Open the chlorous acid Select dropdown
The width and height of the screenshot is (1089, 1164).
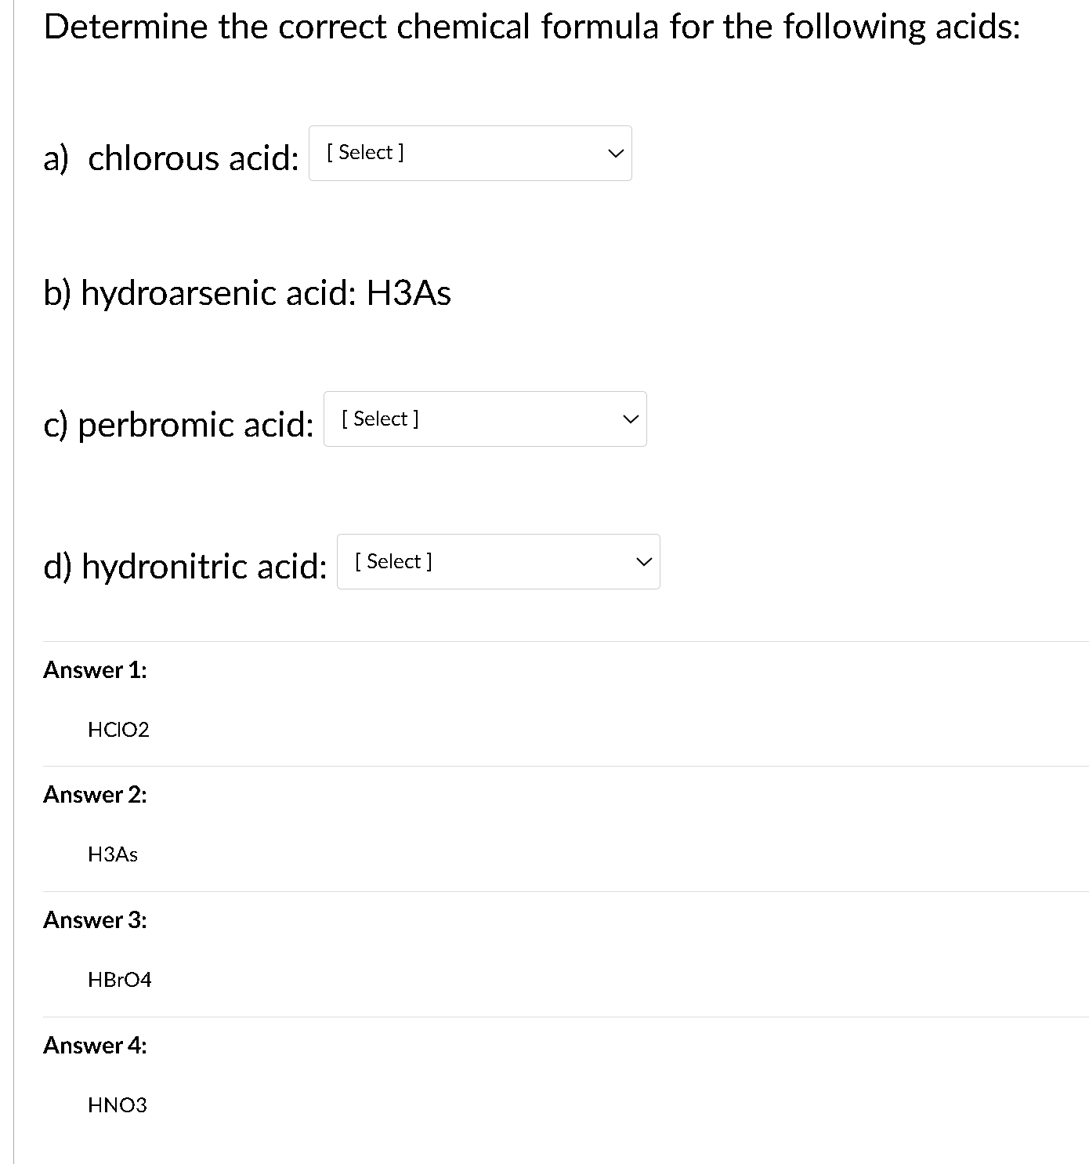470,153
